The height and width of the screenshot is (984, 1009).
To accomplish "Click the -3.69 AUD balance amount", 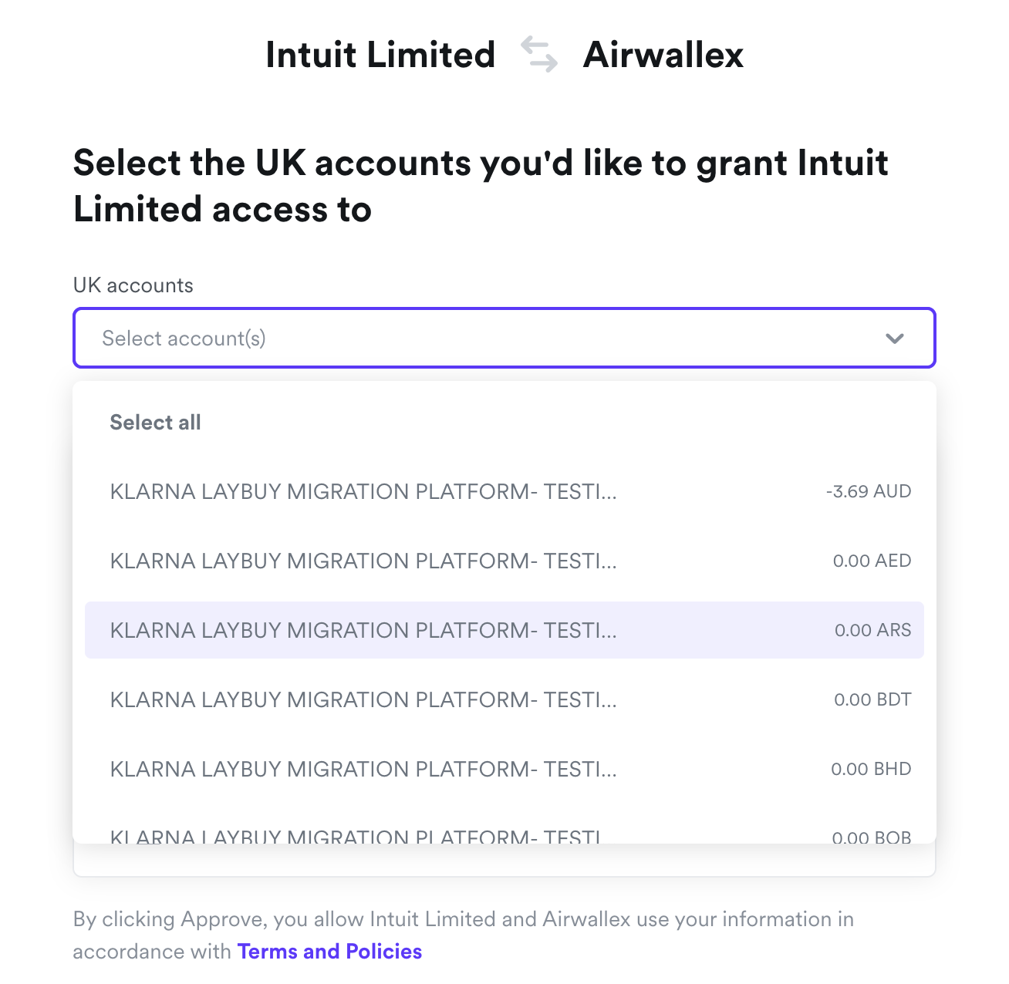I will pos(868,492).
